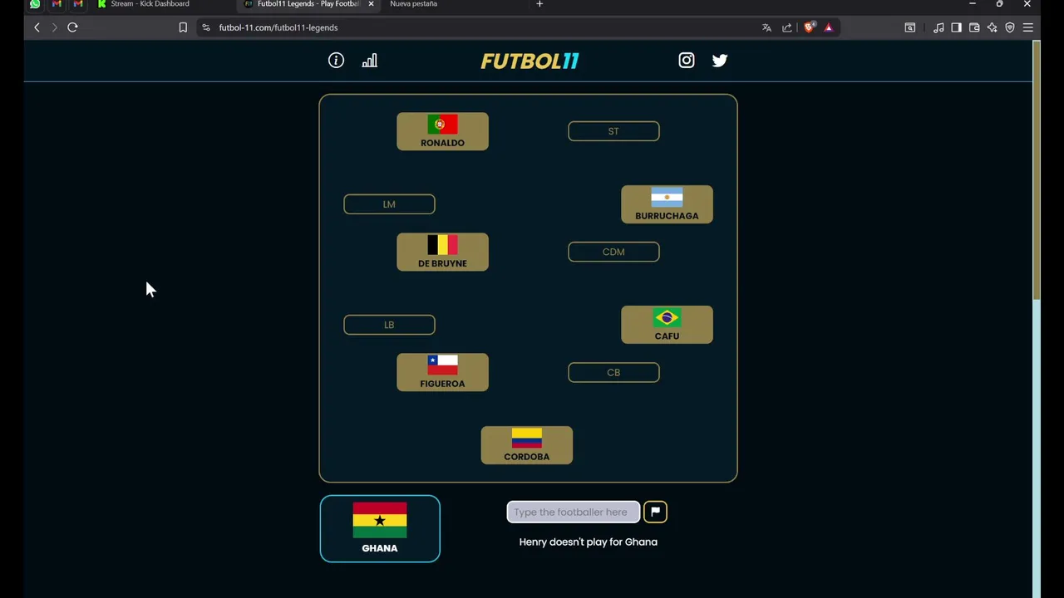The width and height of the screenshot is (1064, 598).
Task: Select the empty CB position slot
Action: point(613,372)
